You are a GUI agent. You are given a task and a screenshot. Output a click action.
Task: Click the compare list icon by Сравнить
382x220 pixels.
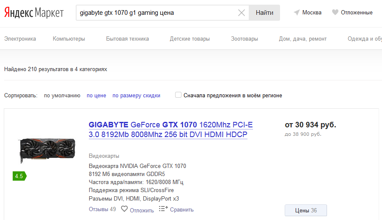tap(163, 209)
